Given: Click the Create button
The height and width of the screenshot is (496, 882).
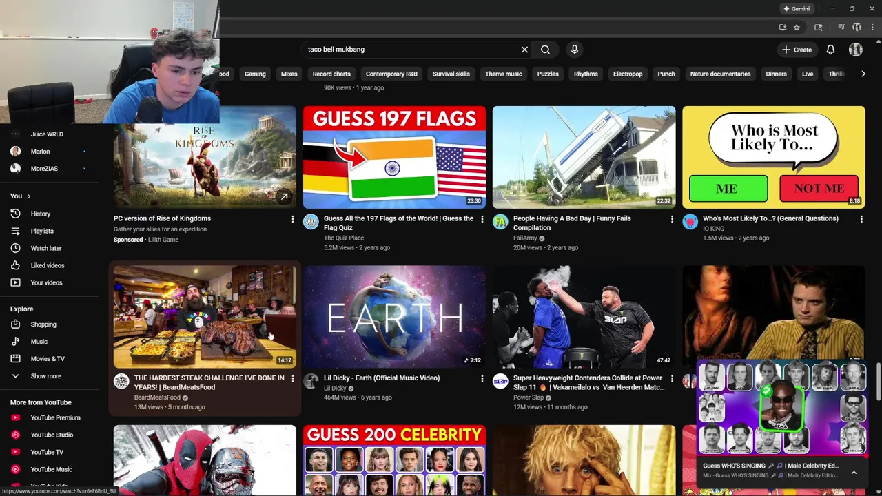Looking at the screenshot, I should (x=797, y=50).
